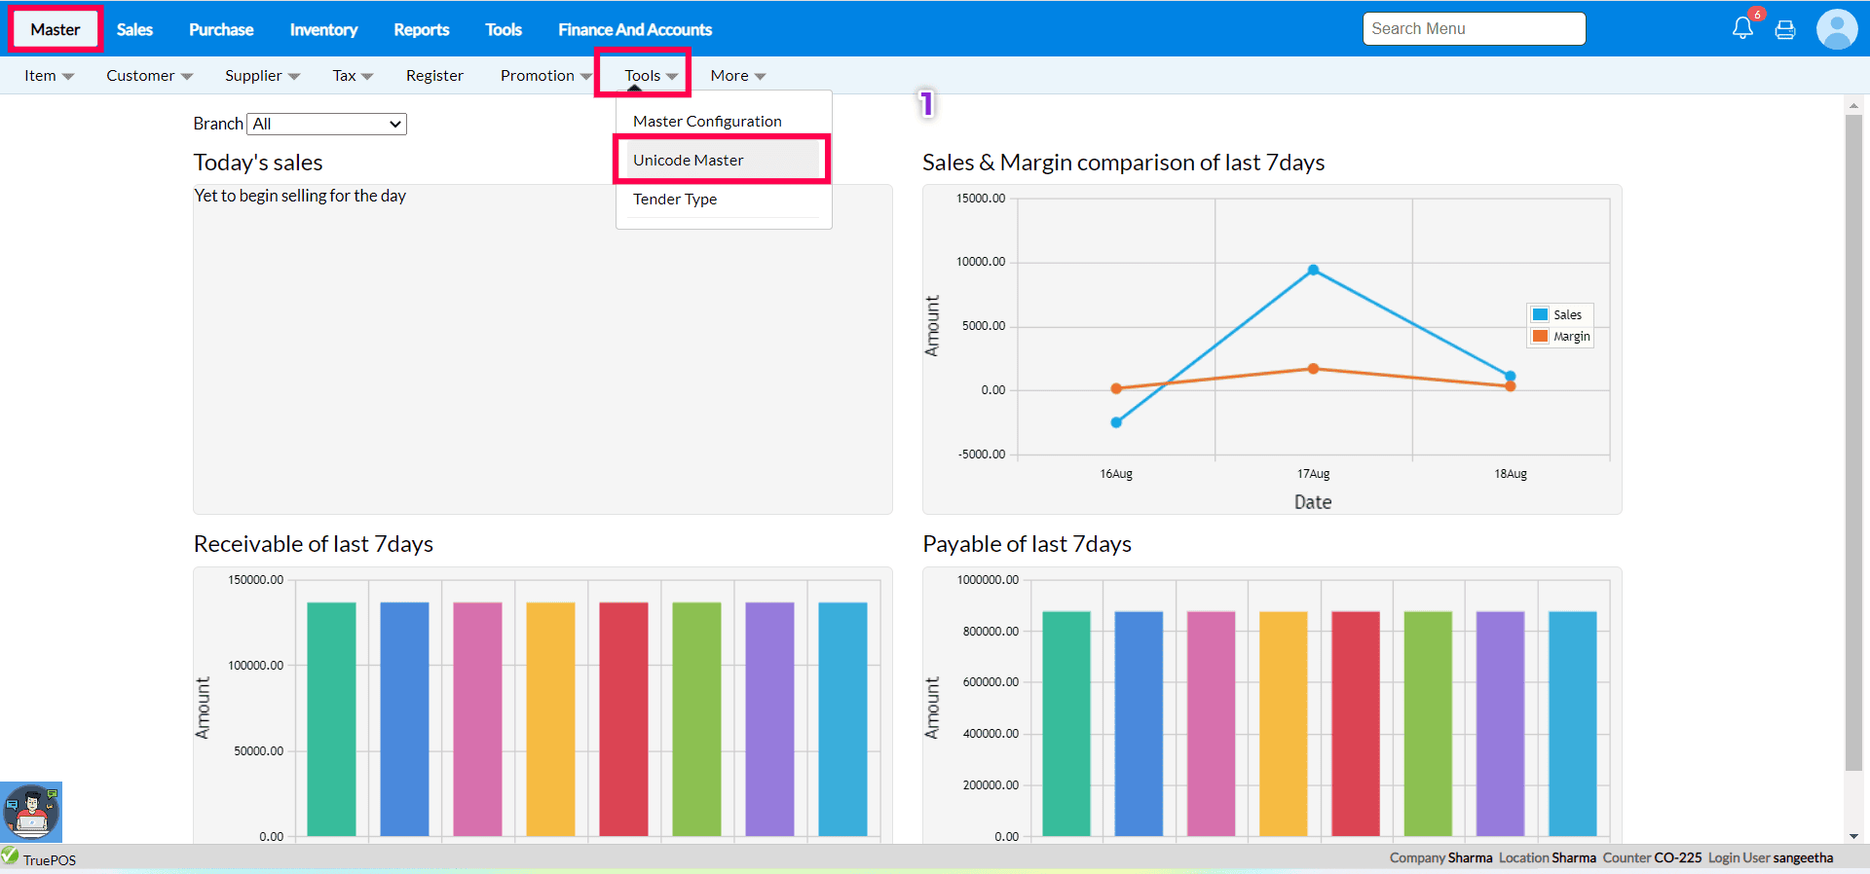The image size is (1870, 874).
Task: Expand the Branch dropdown
Action: (x=326, y=124)
